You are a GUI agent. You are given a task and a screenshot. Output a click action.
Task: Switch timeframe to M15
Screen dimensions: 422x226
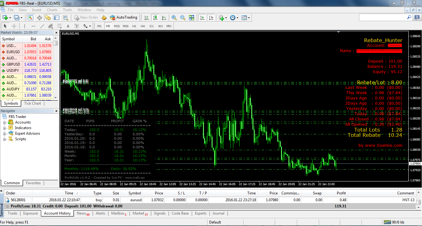(117, 26)
